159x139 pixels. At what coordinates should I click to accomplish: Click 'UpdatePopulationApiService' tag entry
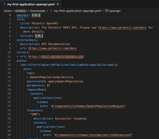tap(51, 77)
